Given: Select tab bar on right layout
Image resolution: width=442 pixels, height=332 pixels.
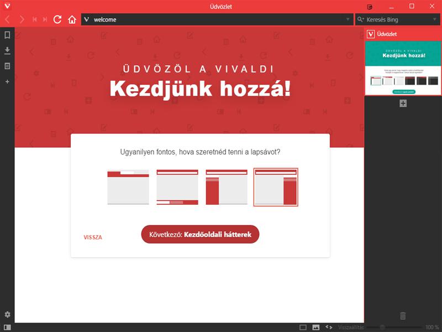Looking at the screenshot, I should coord(276,187).
